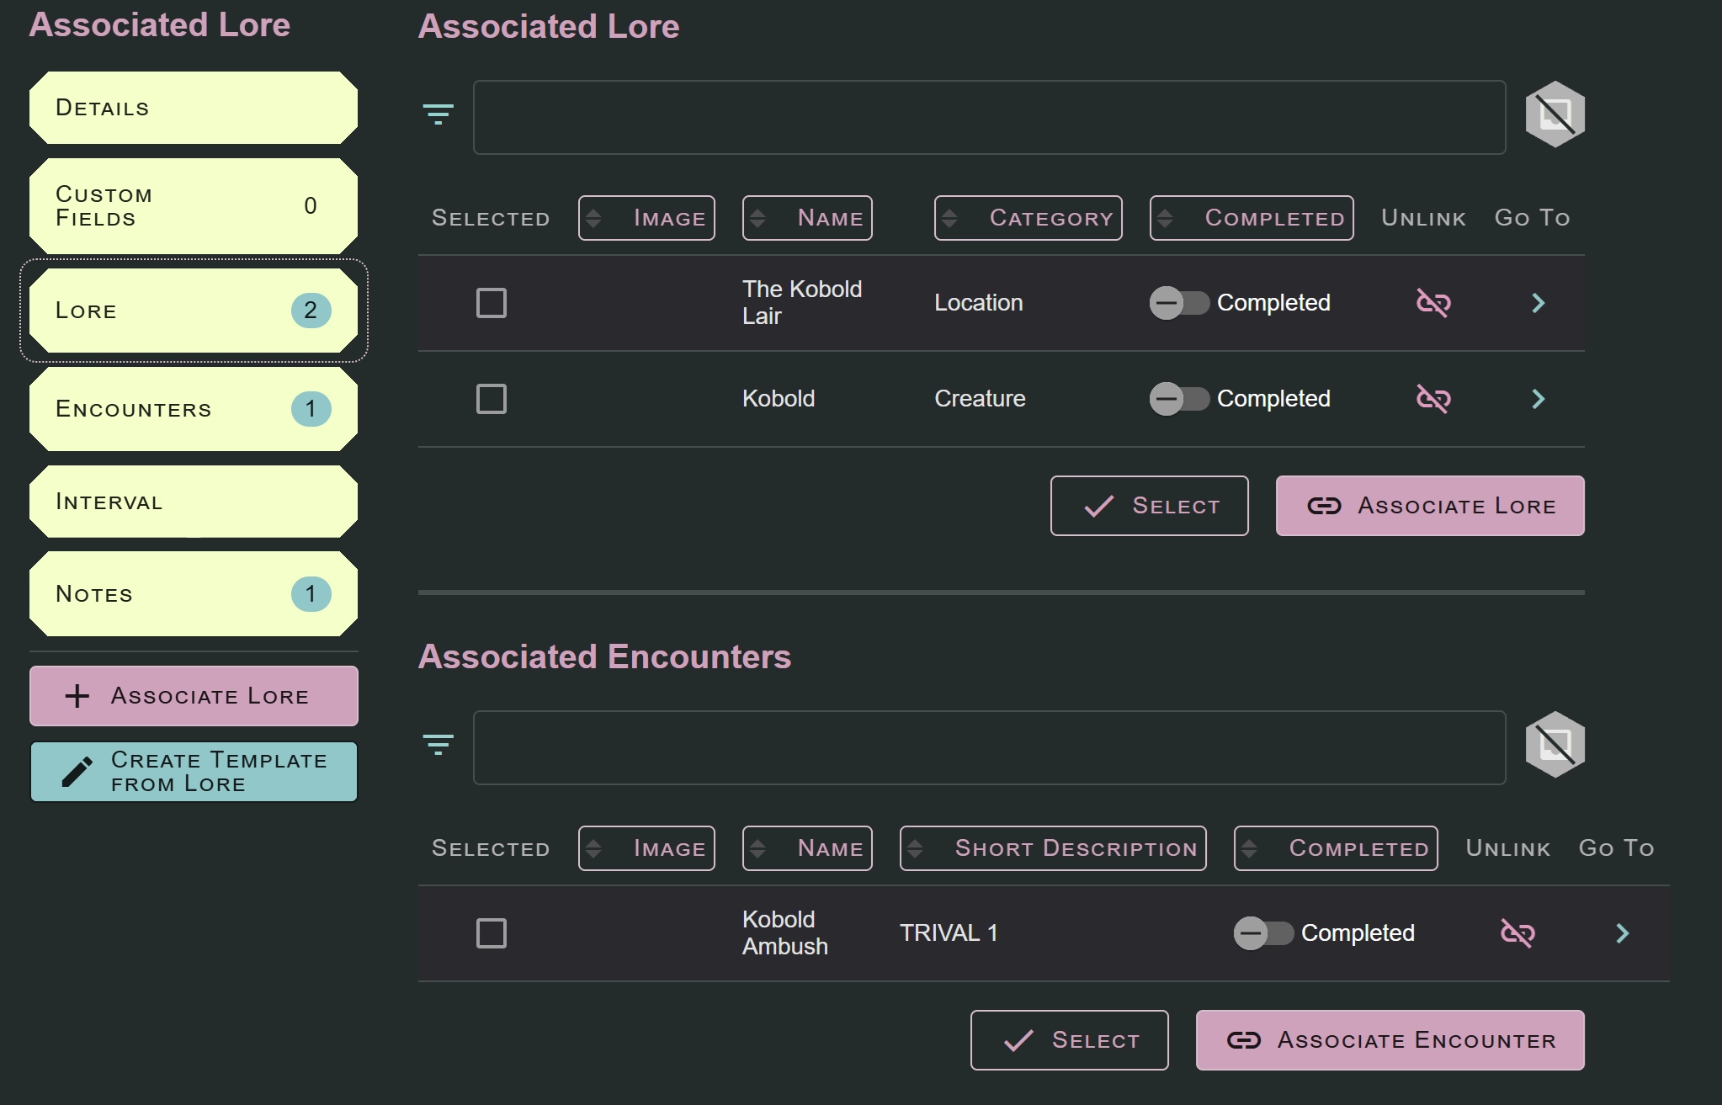Click the Associate Encounter button
This screenshot has width=1722, height=1105.
[1390, 1040]
